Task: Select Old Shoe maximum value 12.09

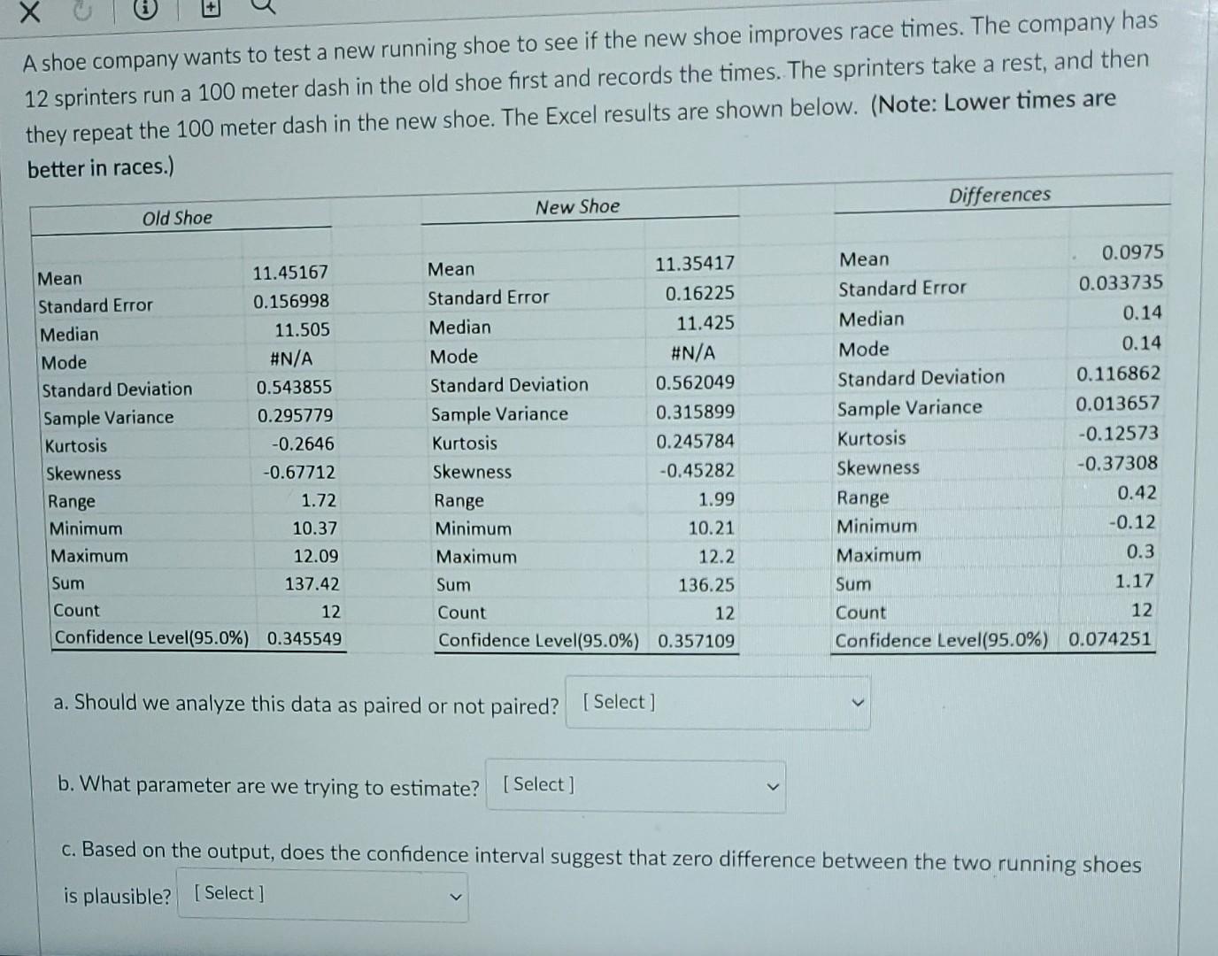Action: (316, 557)
